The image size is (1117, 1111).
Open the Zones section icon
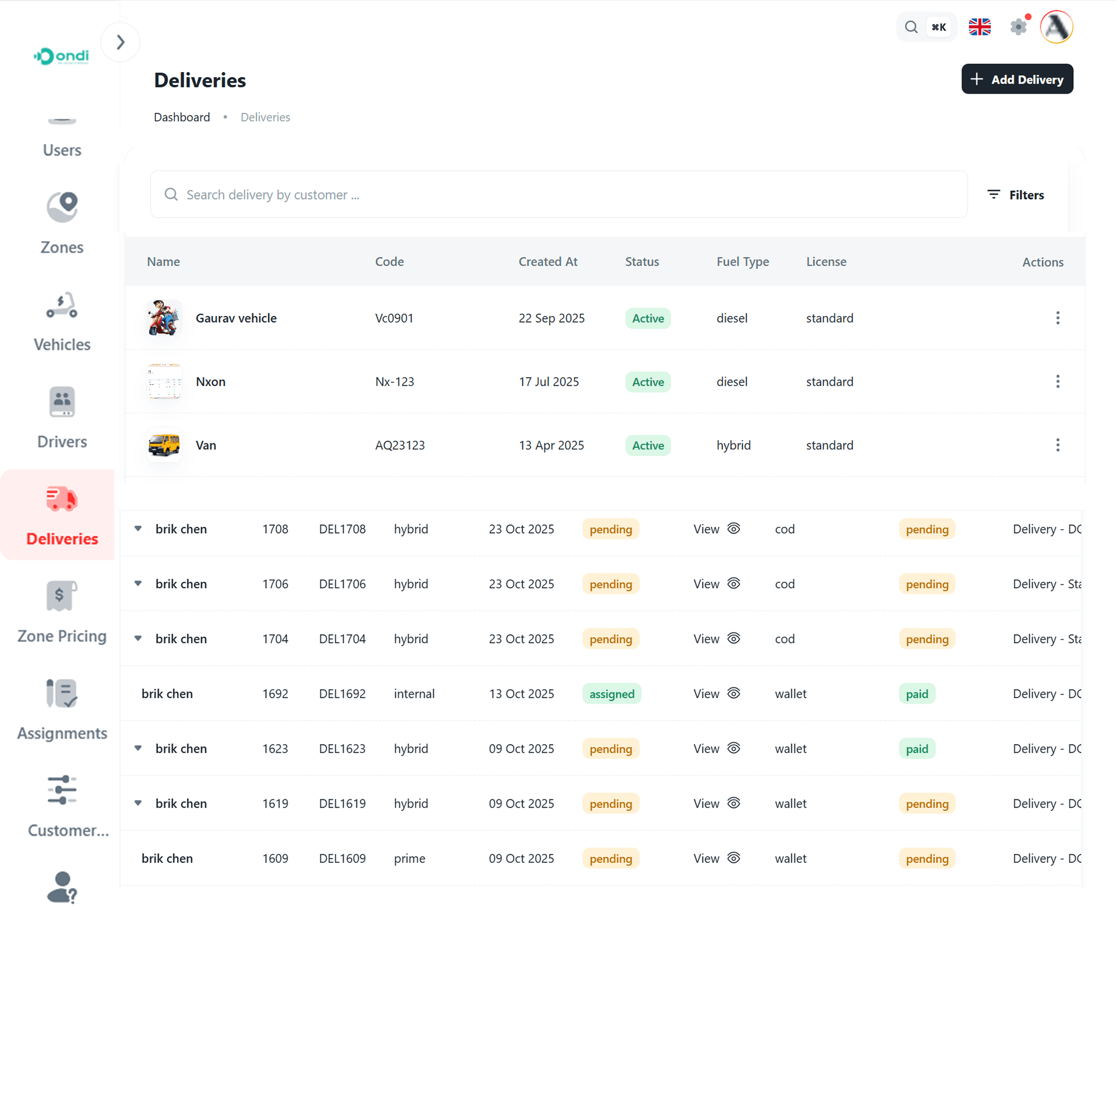pos(62,206)
